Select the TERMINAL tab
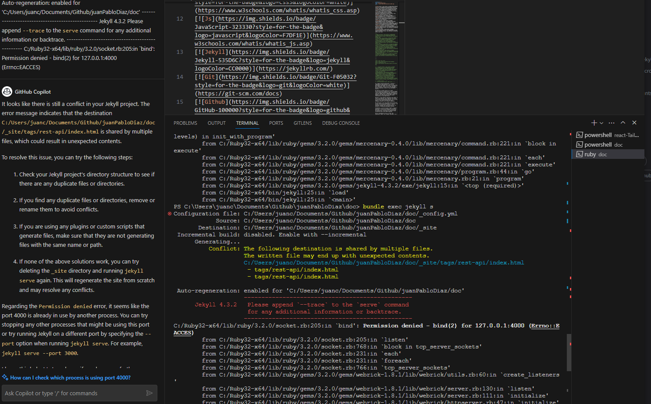The image size is (651, 404). [247, 123]
